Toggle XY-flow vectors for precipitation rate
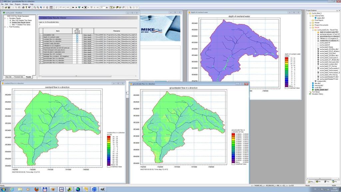 (x=77, y=35)
